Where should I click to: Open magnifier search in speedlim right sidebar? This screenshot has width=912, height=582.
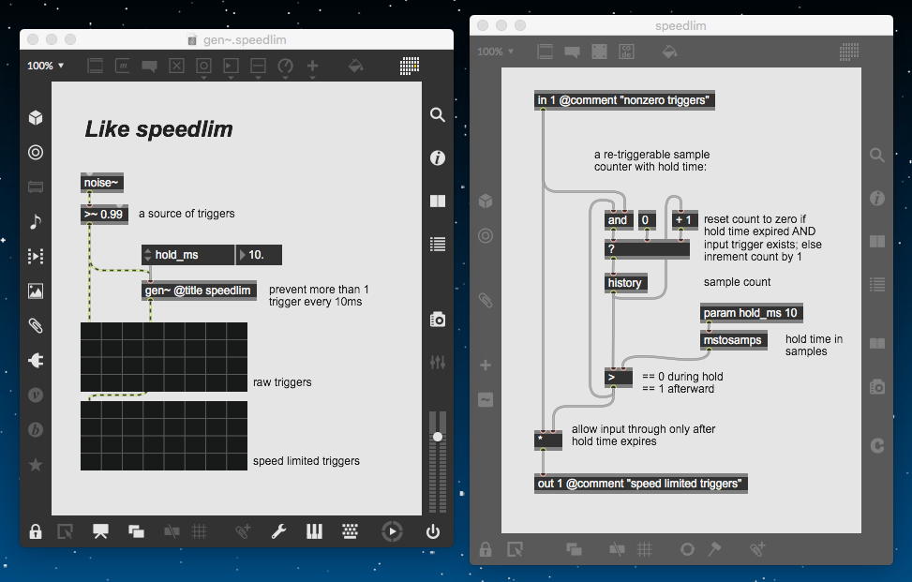point(877,156)
